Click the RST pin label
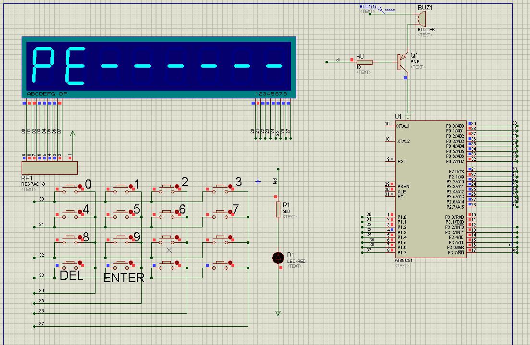The image size is (530, 345). point(402,162)
